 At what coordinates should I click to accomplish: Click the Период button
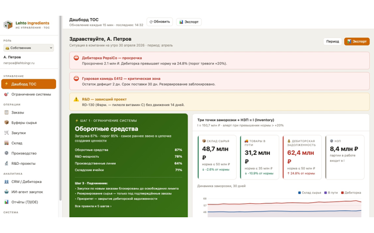333,41
